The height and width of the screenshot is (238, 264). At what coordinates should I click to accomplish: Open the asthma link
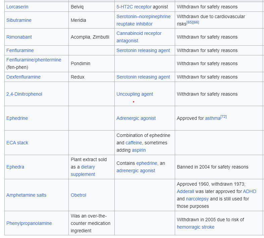coord(213,118)
